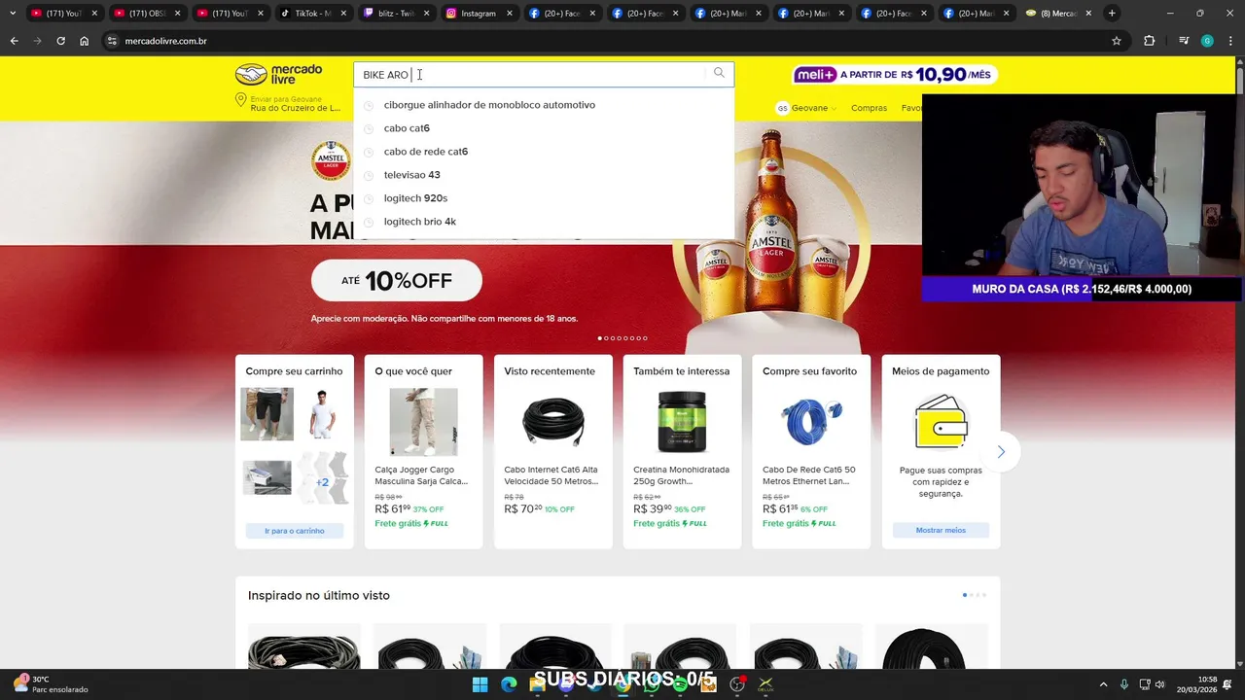
Task: Open the browser home page icon
Action: (x=85, y=41)
